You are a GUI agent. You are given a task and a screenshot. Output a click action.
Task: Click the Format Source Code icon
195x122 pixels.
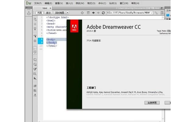35,95
